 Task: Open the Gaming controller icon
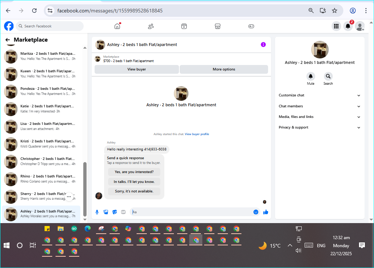[x=251, y=26]
